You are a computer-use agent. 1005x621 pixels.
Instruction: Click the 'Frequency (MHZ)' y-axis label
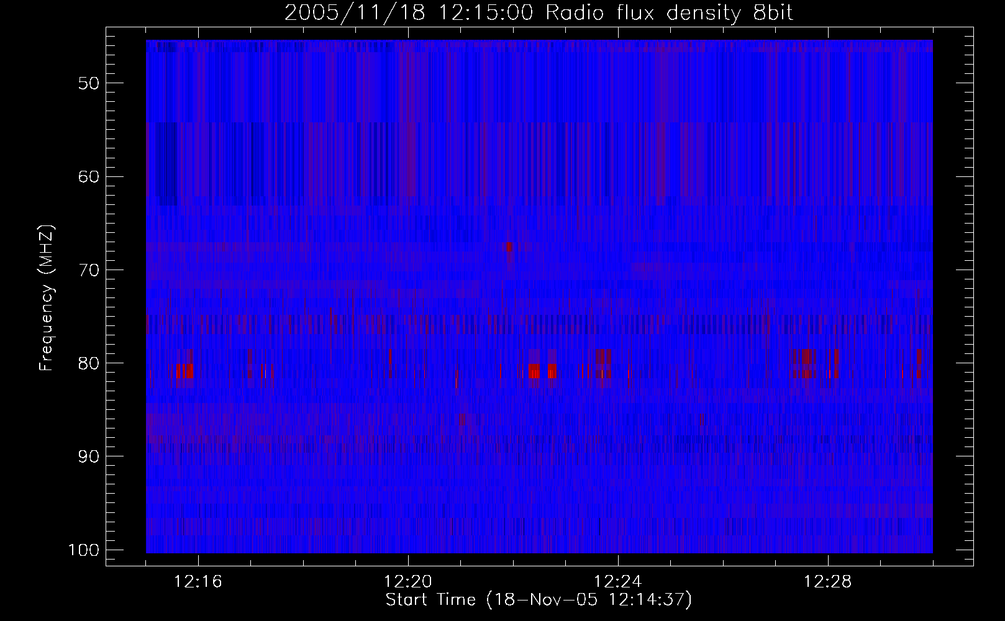pos(47,298)
